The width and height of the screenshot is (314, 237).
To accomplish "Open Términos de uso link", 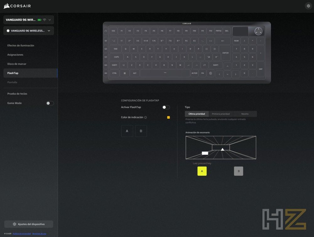I will pos(39,234).
